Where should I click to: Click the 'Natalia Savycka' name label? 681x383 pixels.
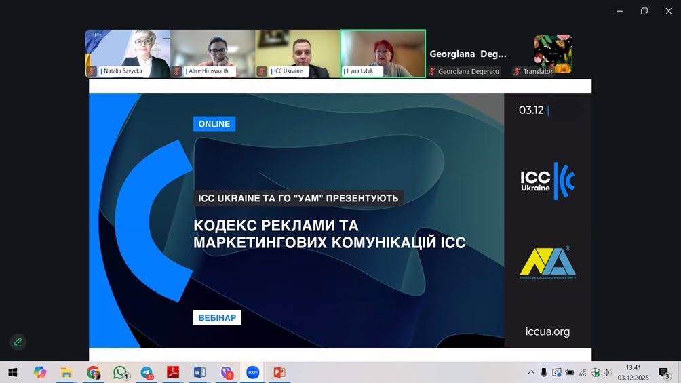tap(123, 70)
